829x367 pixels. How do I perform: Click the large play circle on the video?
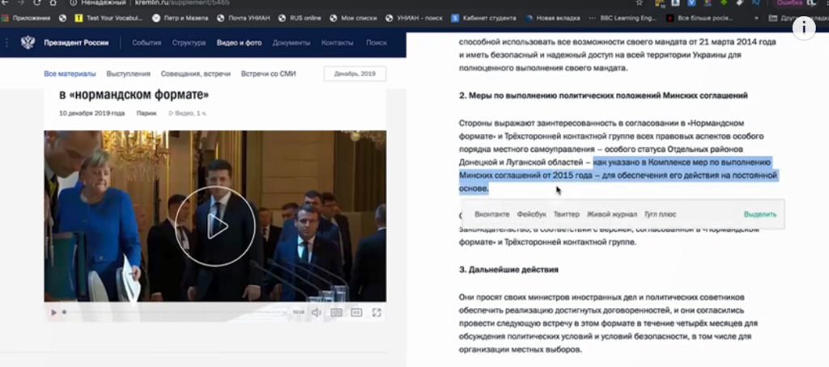coord(215,226)
